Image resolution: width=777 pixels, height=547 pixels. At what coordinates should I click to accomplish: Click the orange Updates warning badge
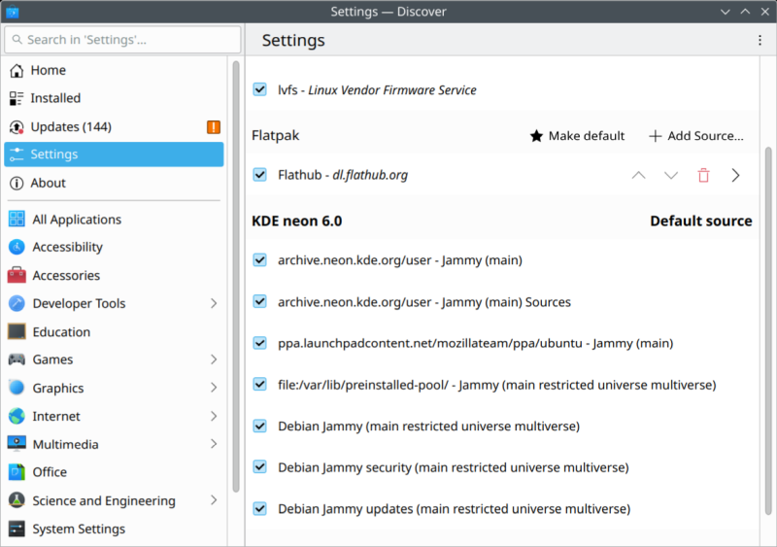214,127
